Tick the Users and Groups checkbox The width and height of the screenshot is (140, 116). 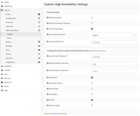[92, 83]
